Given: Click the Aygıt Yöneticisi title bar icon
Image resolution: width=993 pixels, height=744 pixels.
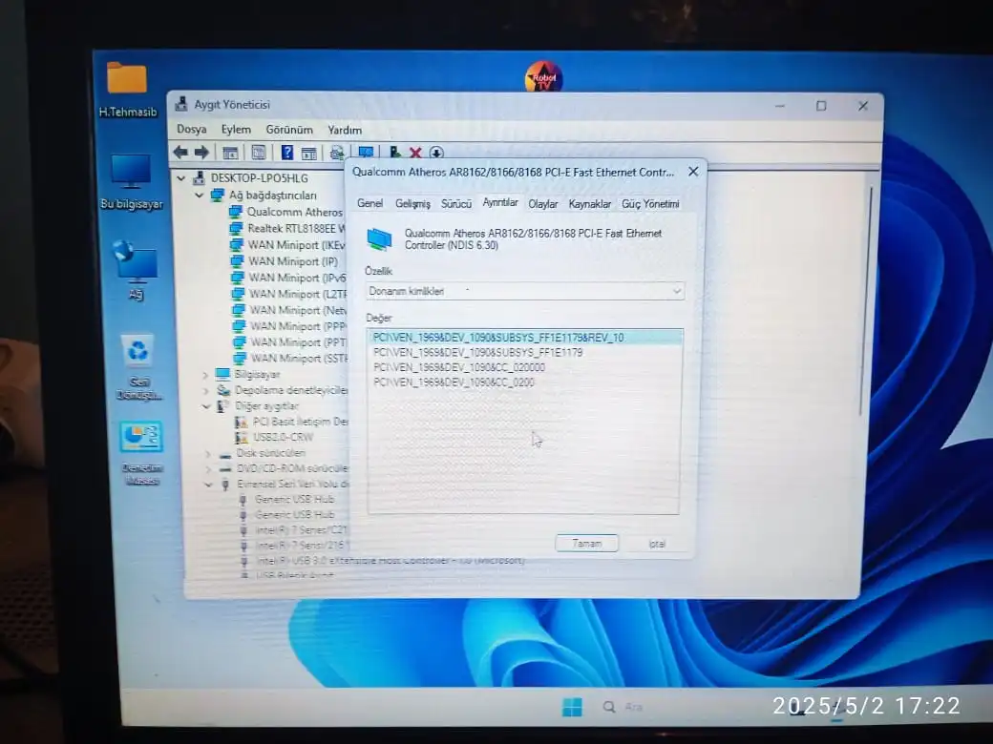Looking at the screenshot, I should (x=181, y=104).
